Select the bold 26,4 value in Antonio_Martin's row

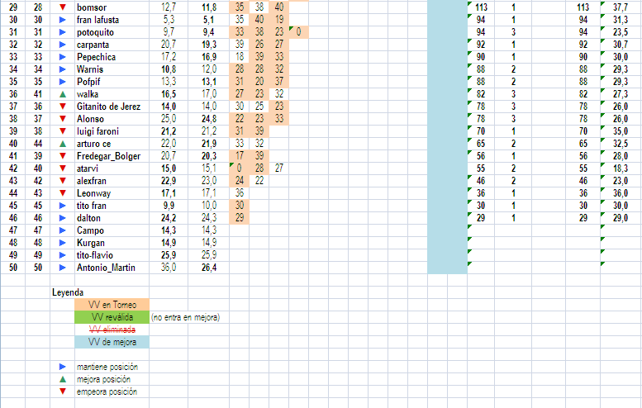coord(209,268)
